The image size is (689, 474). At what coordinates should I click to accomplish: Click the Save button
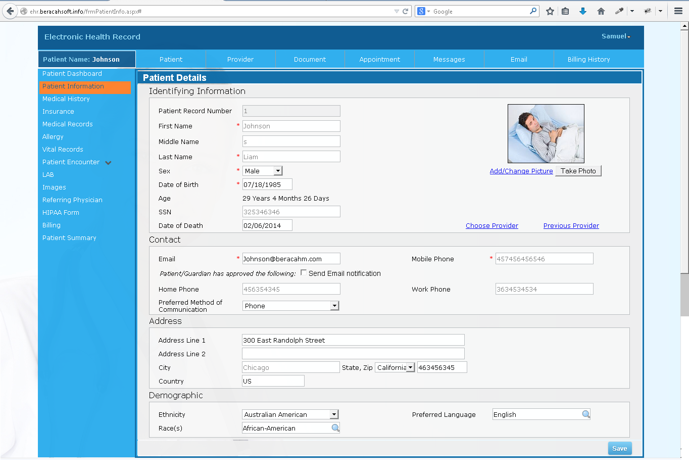point(620,448)
